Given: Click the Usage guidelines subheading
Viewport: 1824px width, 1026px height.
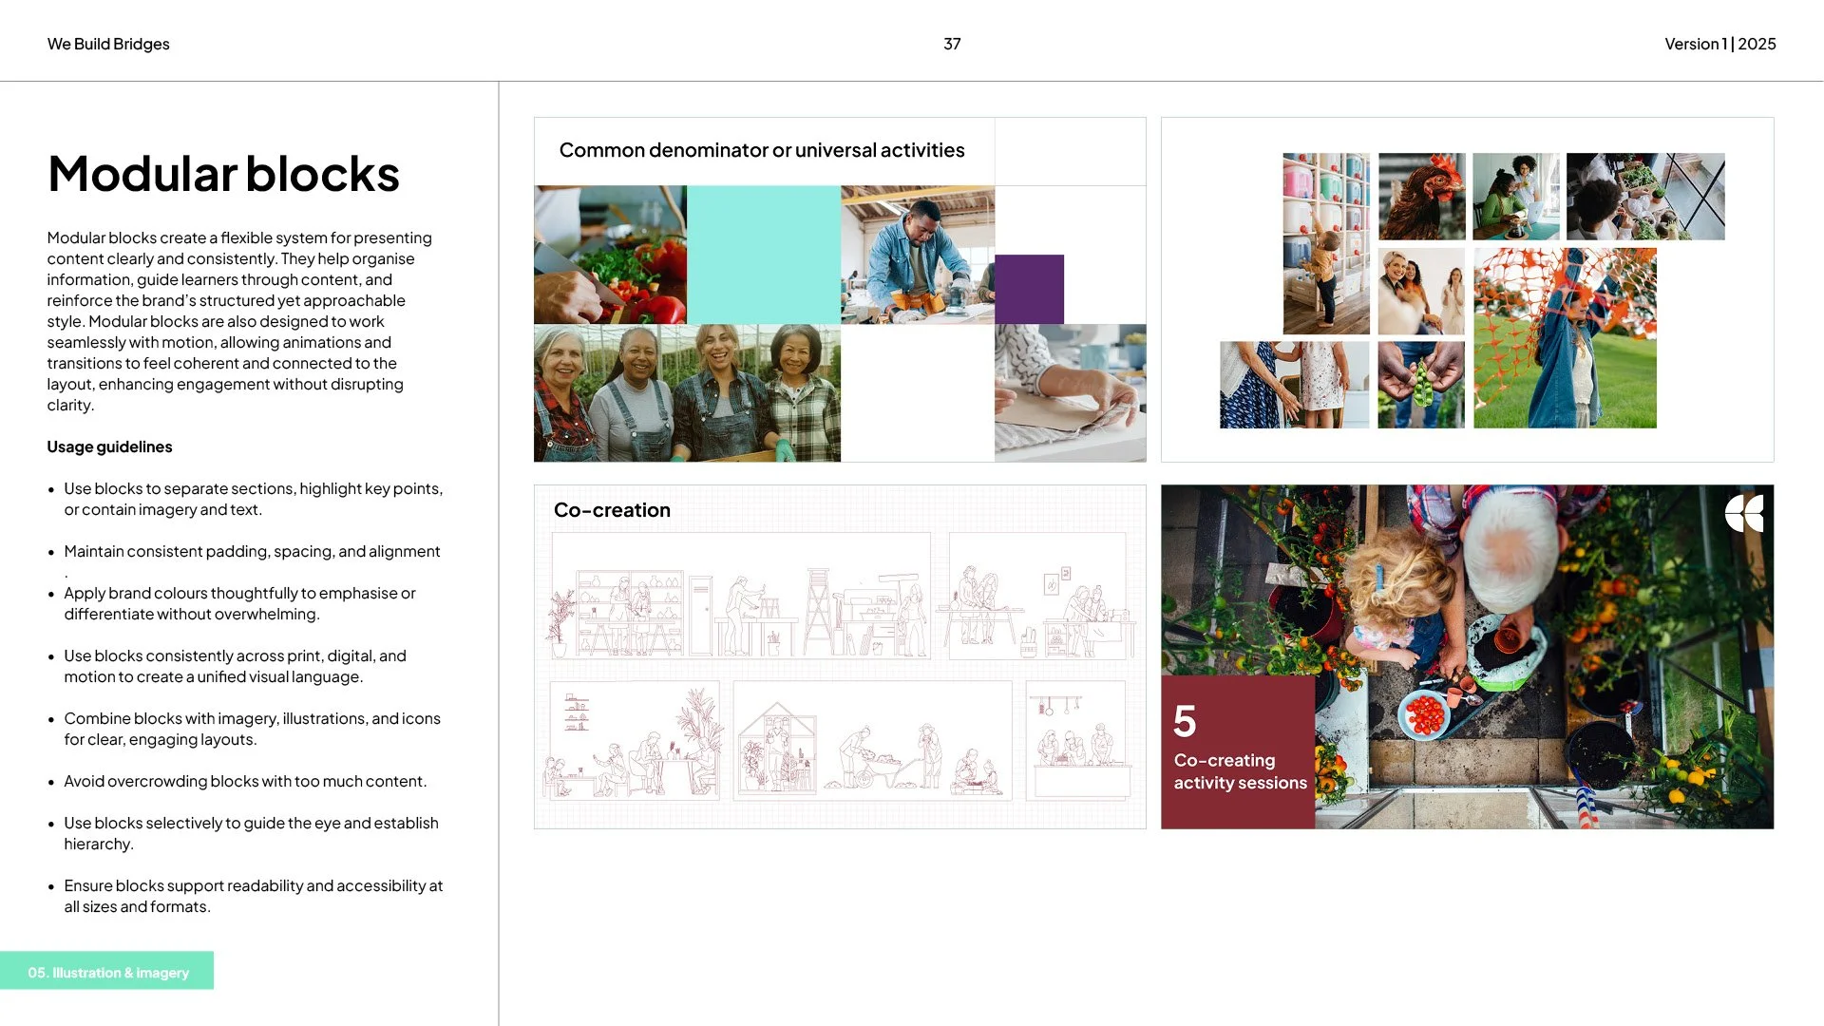Looking at the screenshot, I should [109, 446].
